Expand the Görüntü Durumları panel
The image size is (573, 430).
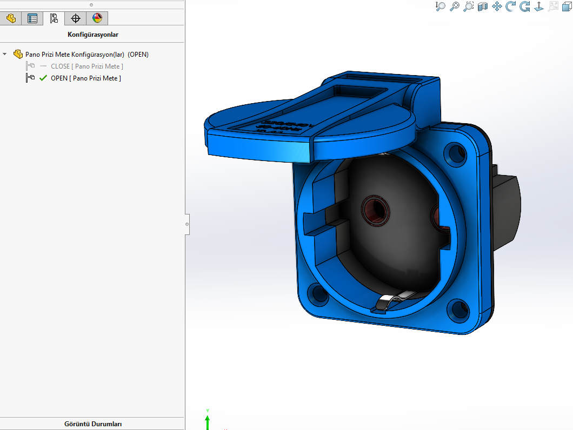coord(92,424)
